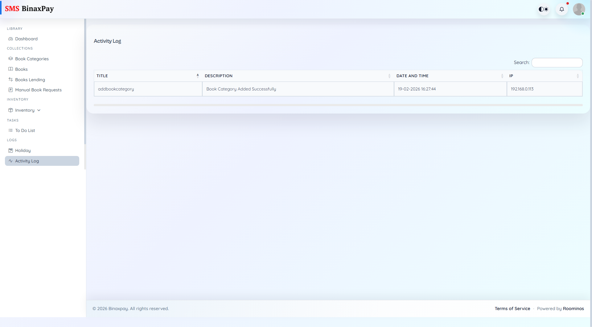The width and height of the screenshot is (592, 327).
Task: Click the Holiday calendar icon
Action: (10, 150)
